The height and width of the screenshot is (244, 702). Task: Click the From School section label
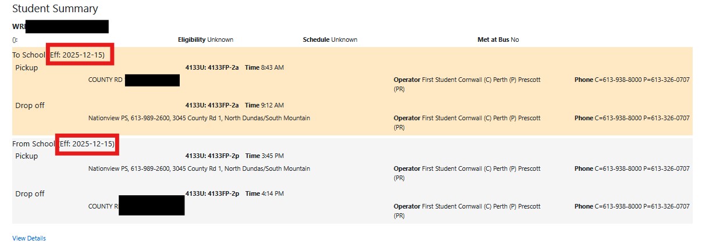33,143
